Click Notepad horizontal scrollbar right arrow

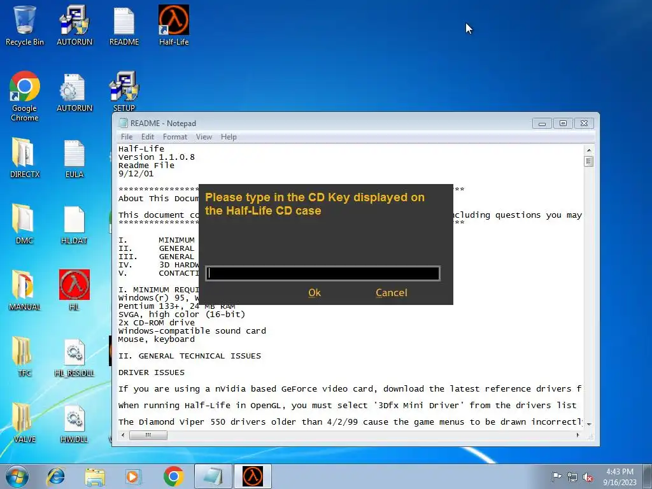coord(578,435)
